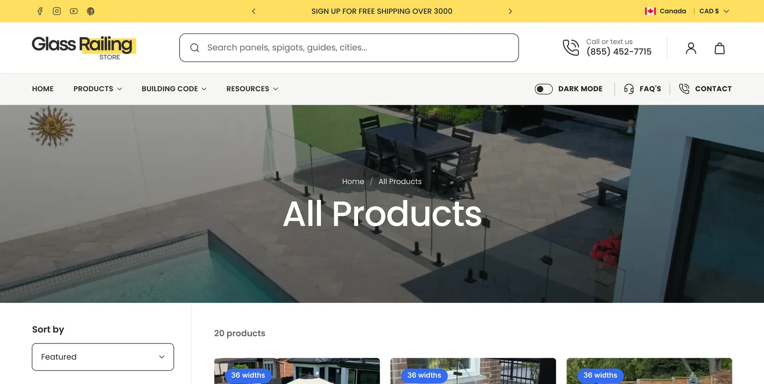Open the second product thumbnail with 36 widths badge
This screenshot has width=764, height=384.
coord(473,371)
